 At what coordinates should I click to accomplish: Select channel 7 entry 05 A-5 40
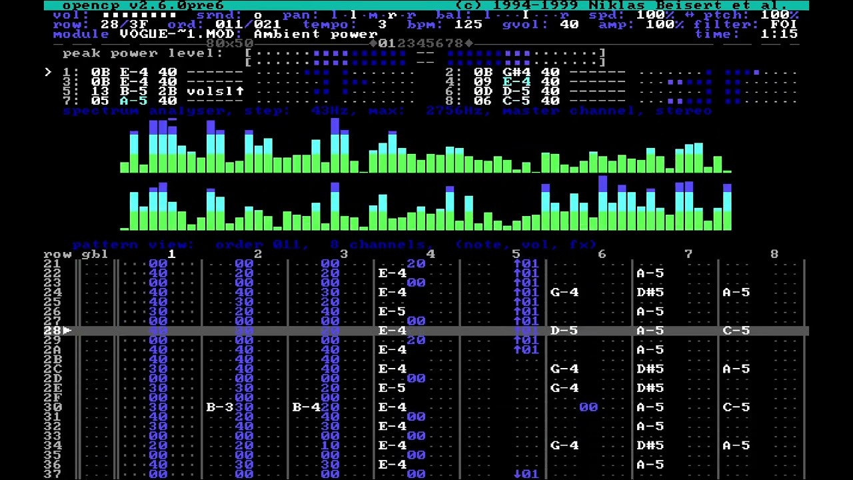pyautogui.click(x=134, y=101)
